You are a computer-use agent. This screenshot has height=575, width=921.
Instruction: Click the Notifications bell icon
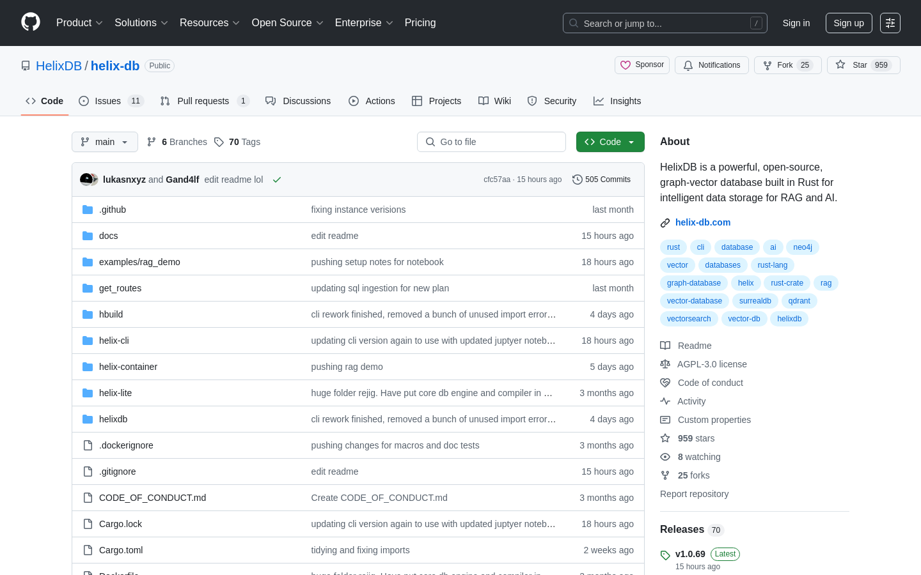pos(688,65)
